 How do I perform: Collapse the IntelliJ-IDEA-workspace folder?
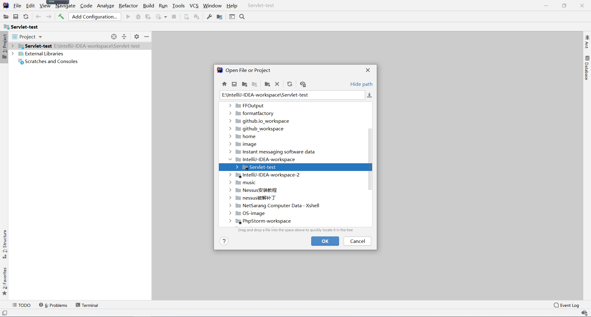point(230,159)
